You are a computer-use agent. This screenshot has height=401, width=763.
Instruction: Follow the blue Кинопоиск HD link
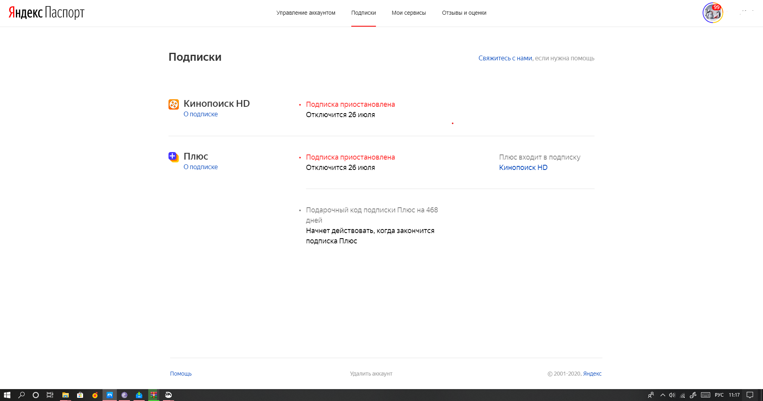pyautogui.click(x=523, y=168)
